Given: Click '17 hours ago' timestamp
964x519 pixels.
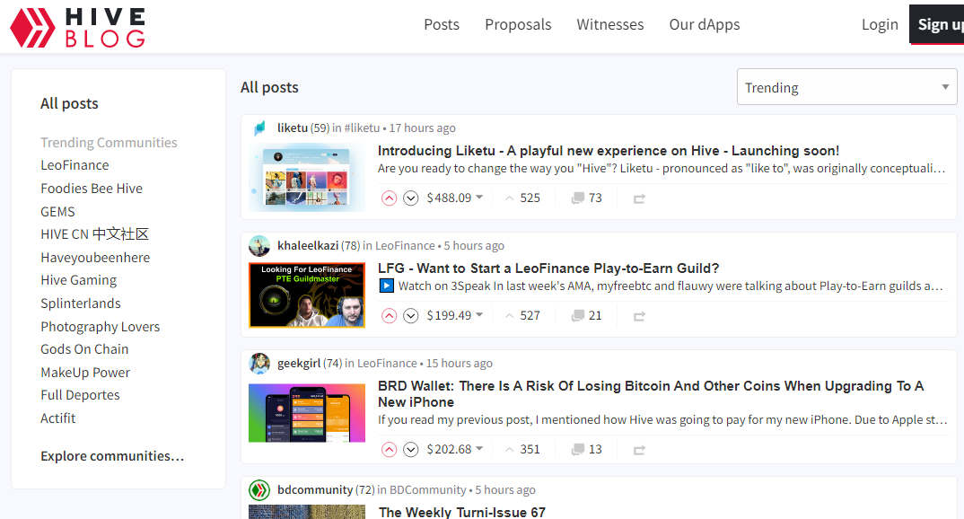Looking at the screenshot, I should point(423,128).
